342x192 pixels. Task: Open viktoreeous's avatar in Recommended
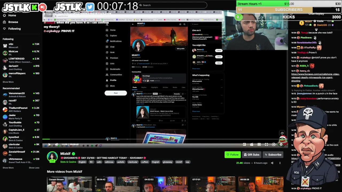tap(5, 161)
